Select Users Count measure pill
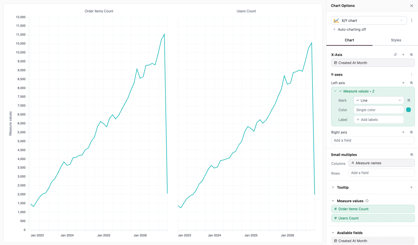Image resolution: width=418 pixels, height=245 pixels. click(x=373, y=218)
